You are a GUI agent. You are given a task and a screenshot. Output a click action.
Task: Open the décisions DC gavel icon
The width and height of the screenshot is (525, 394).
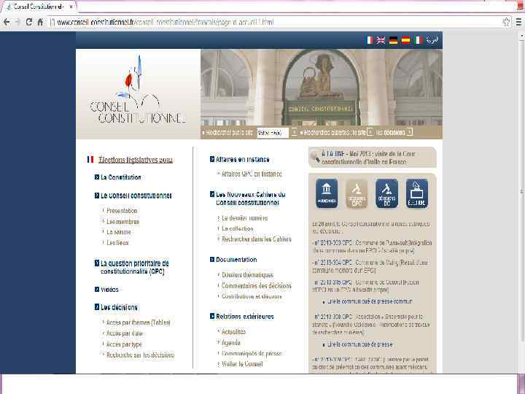[386, 193]
